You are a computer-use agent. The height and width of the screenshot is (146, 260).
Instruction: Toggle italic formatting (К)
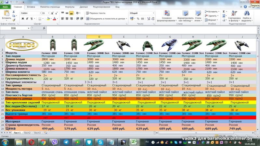(27, 19)
